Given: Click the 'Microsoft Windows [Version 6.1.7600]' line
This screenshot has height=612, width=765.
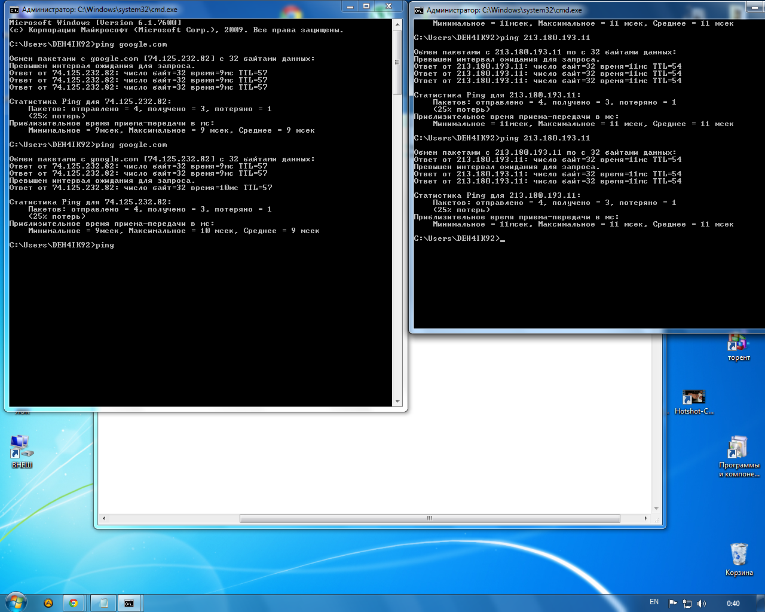Looking at the screenshot, I should [96, 23].
